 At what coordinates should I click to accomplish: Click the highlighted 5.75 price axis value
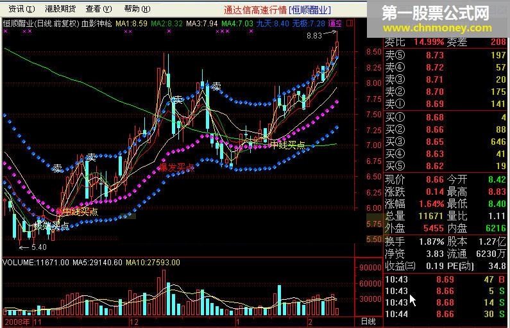click(x=374, y=224)
